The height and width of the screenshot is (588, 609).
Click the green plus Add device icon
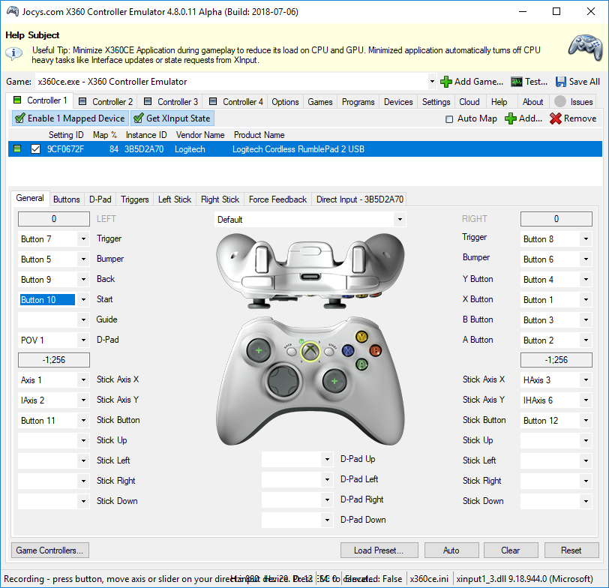[x=510, y=118]
